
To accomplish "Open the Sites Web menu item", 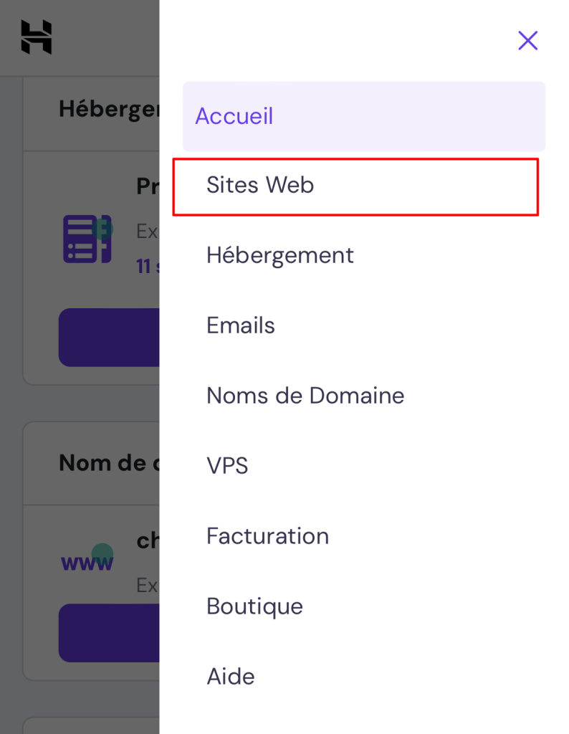I will click(260, 186).
